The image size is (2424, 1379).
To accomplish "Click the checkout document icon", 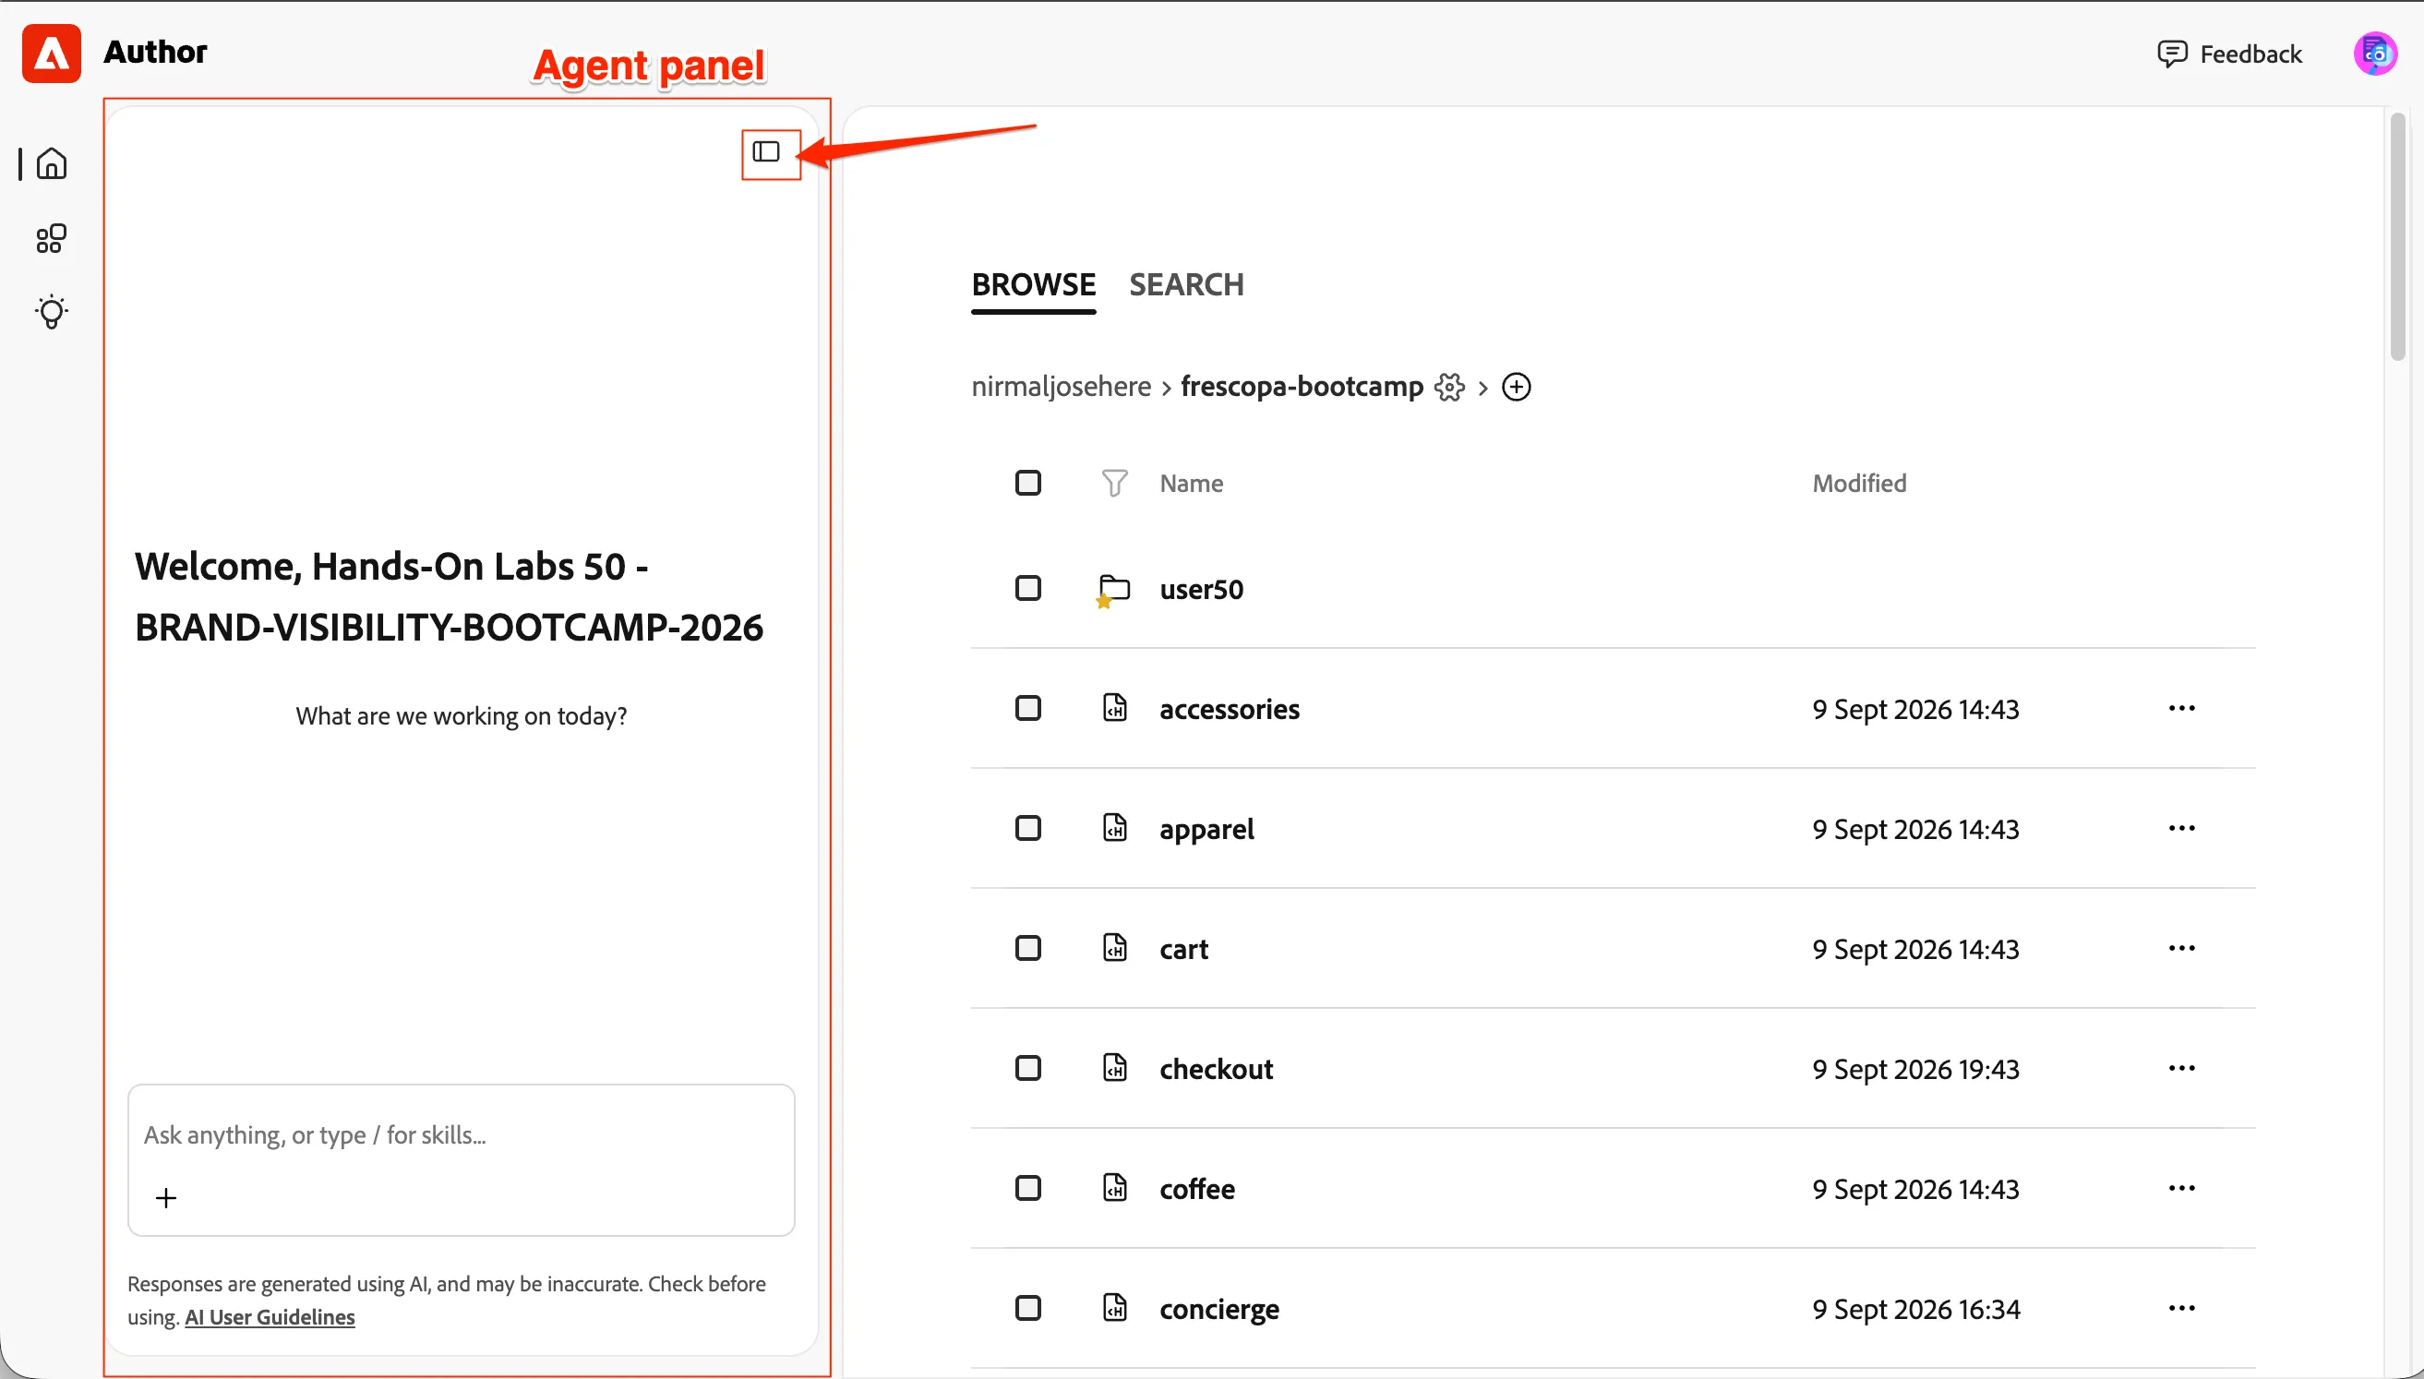I will 1114,1067.
